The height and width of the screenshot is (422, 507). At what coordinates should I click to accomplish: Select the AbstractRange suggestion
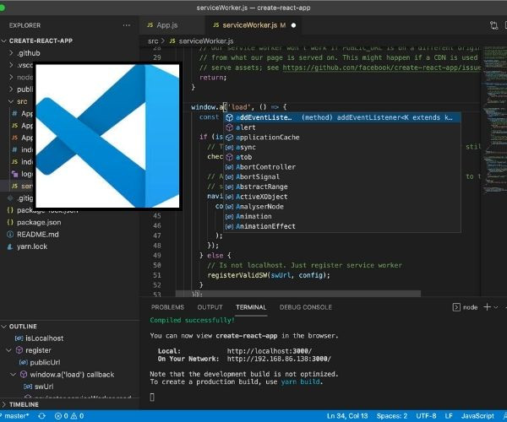[x=342, y=187]
